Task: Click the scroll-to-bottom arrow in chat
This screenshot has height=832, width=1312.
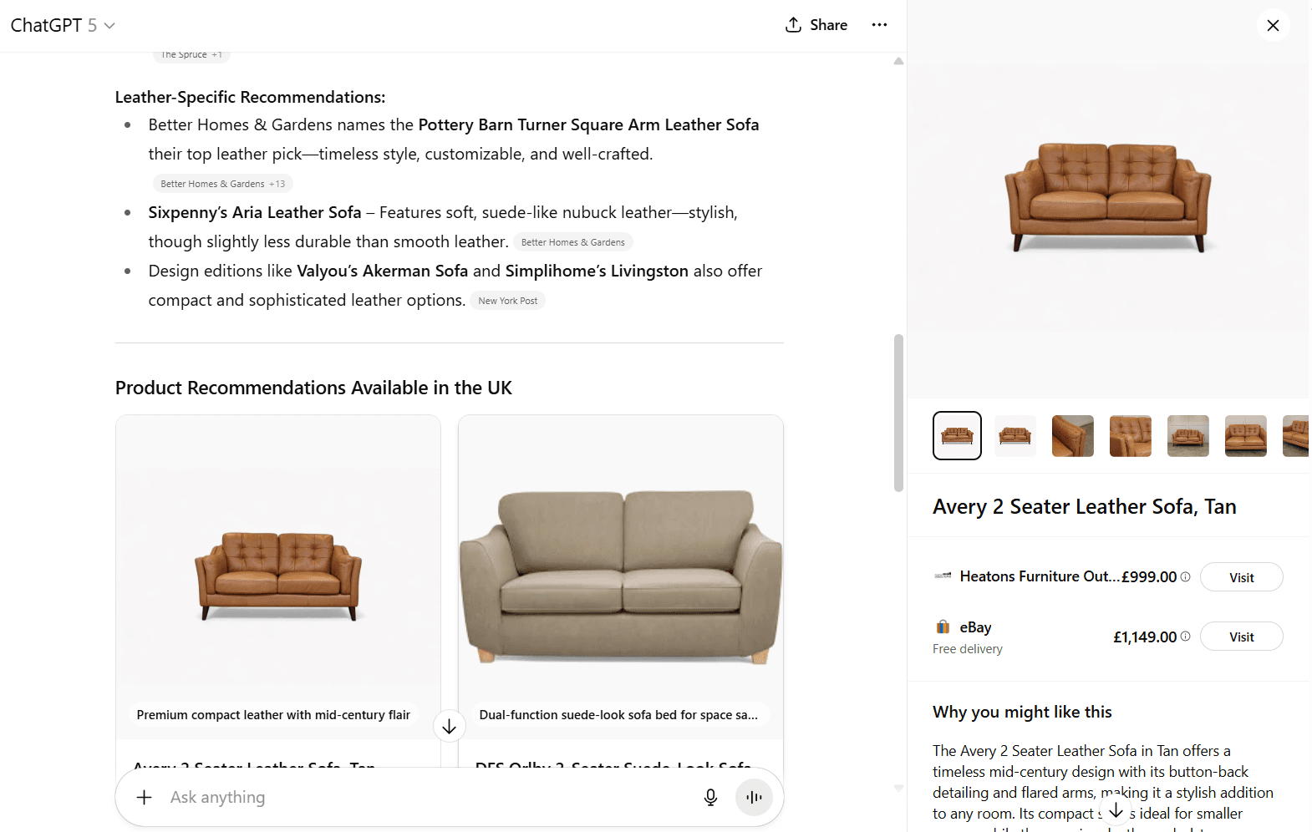Action: [449, 727]
